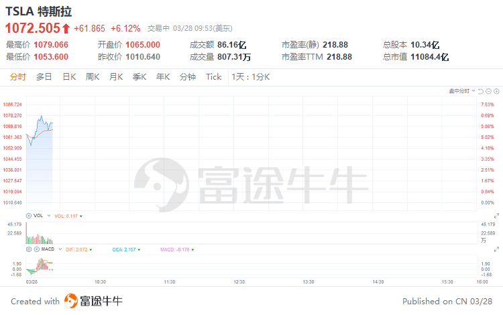
Task: Expand the MACD panel to full size
Action: tap(496, 249)
